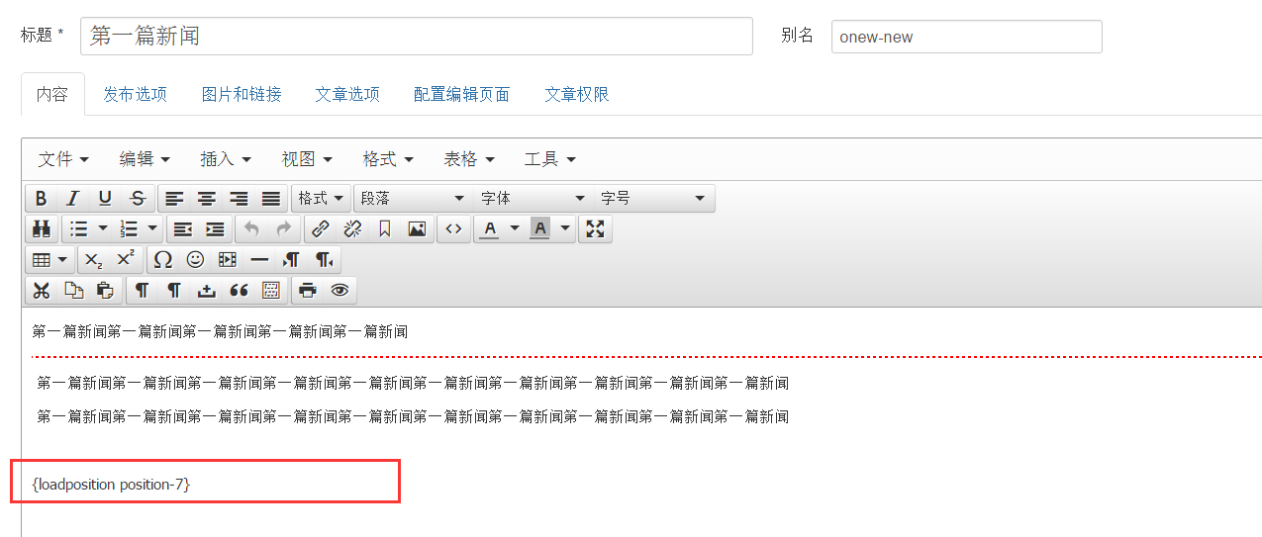
Task: Toggle italic formatting
Action: pos(72,198)
